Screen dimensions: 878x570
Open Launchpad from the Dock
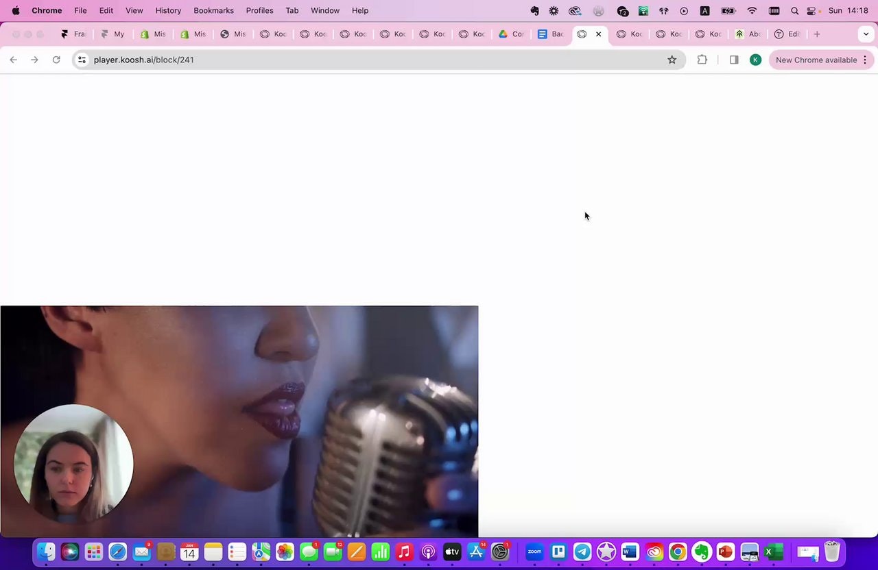coord(94,552)
